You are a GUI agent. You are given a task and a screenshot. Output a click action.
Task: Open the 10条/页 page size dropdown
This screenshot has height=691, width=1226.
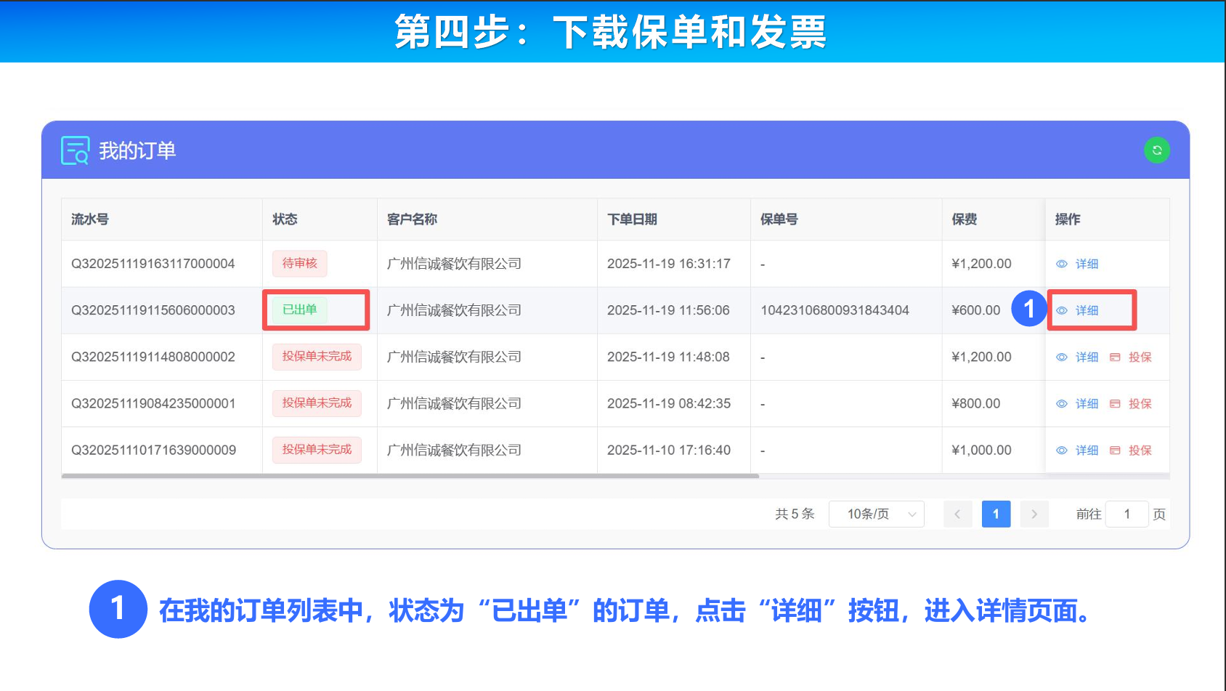[x=876, y=514]
